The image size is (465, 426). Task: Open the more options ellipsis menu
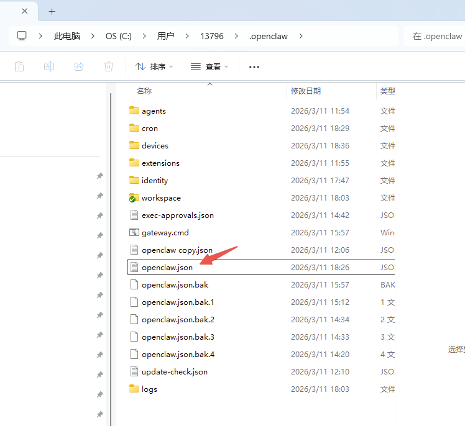(x=254, y=67)
